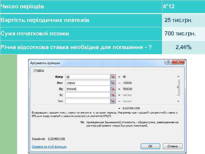Click the computed 0,024581198 value beside the equals sign

(131, 108)
